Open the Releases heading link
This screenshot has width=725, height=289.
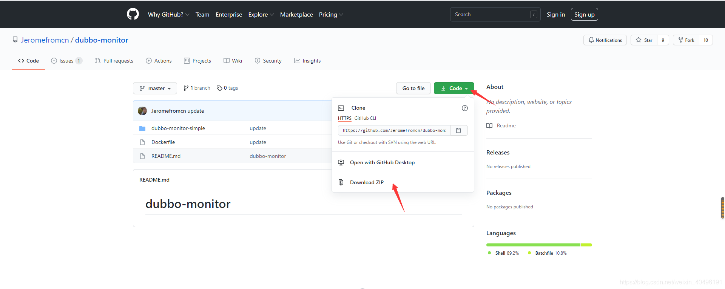[x=498, y=152]
